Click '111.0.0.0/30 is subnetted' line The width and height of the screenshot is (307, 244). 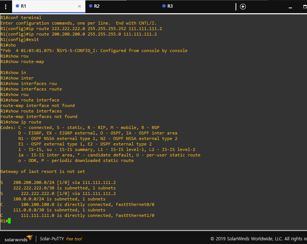(x=59, y=210)
